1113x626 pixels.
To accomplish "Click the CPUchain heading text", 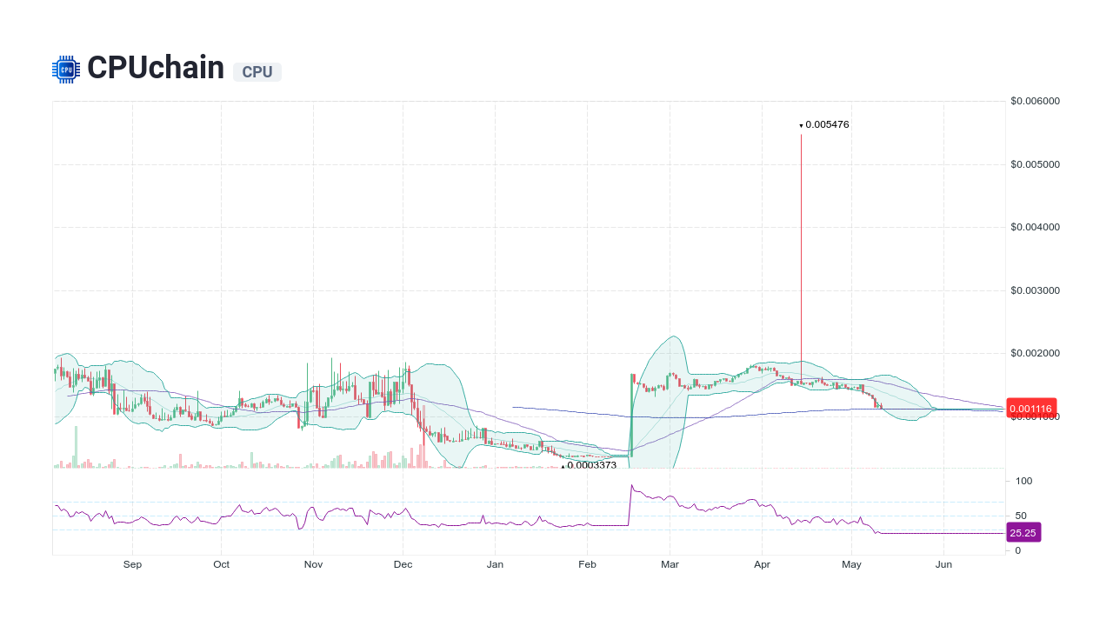I will (155, 68).
